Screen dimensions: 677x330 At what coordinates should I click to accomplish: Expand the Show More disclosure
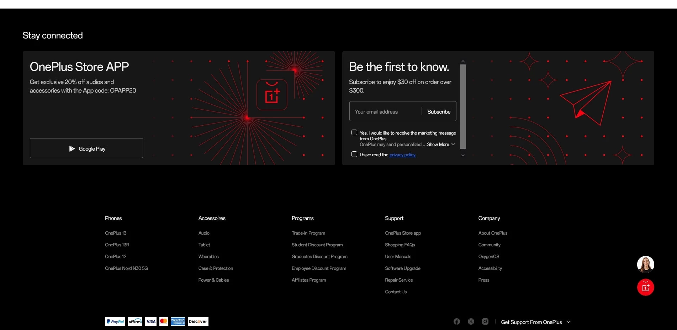click(438, 144)
